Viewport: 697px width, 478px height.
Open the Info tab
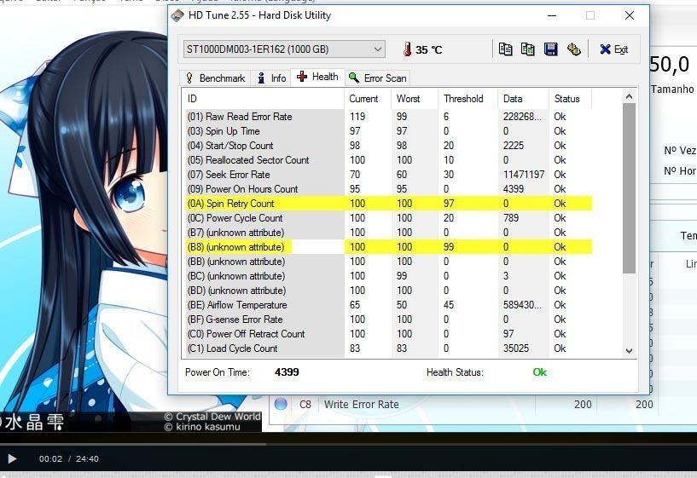point(272,78)
